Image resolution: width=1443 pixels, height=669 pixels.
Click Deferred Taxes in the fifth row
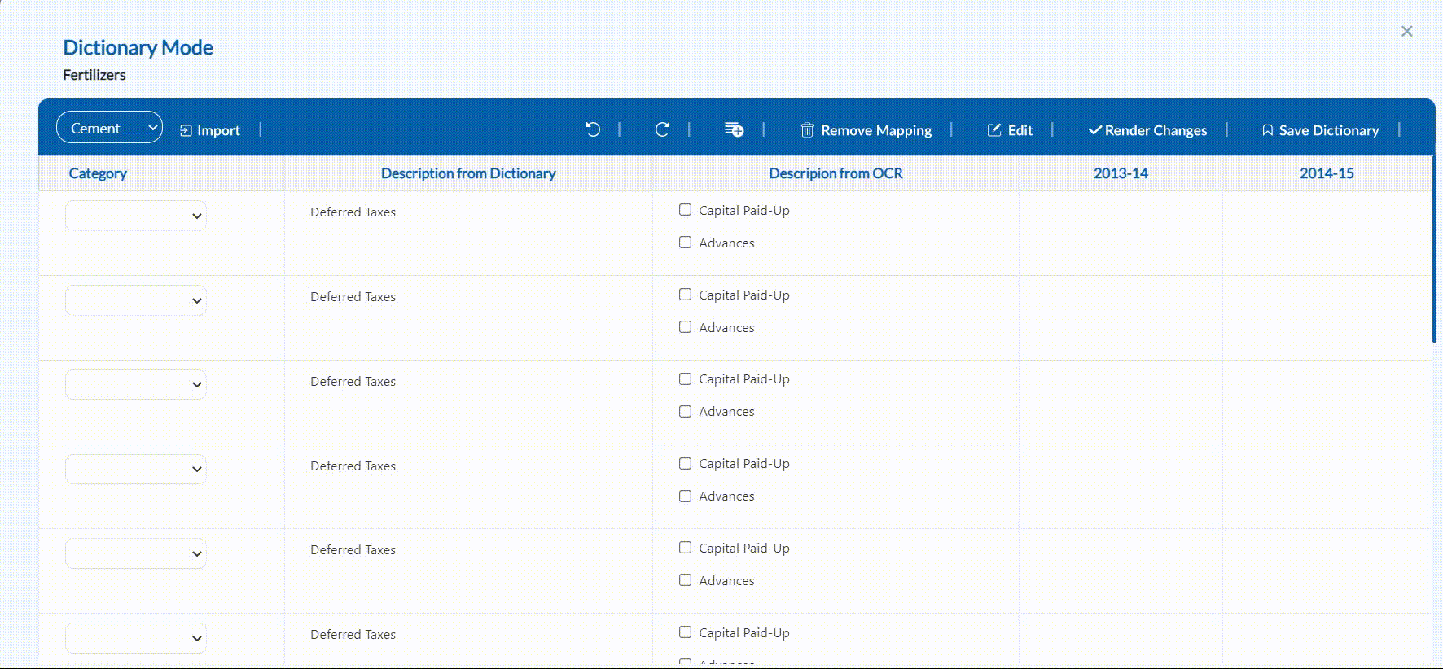[x=353, y=550]
